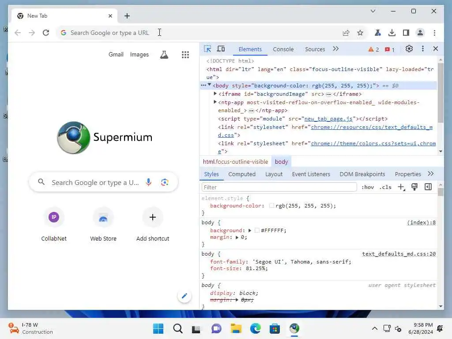Viewport: 452px width, 339px height.
Task: Open the DevTools kebab menu
Action: click(x=422, y=49)
